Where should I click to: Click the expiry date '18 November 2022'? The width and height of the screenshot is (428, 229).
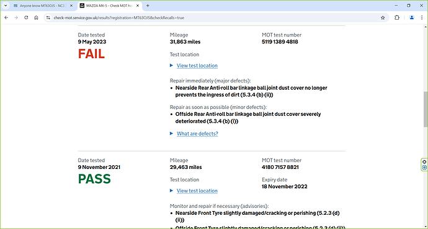coord(285,186)
